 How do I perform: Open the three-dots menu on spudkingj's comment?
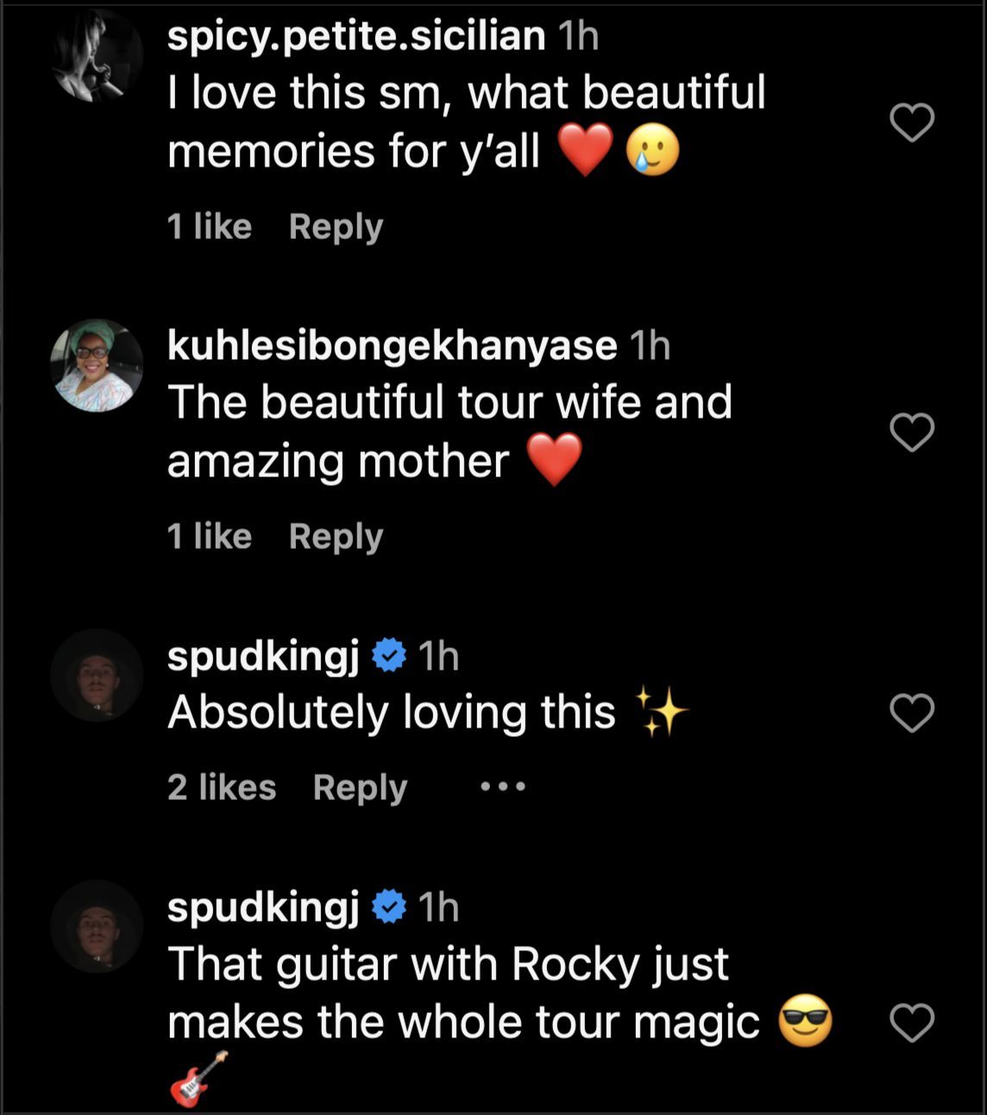pyautogui.click(x=503, y=787)
